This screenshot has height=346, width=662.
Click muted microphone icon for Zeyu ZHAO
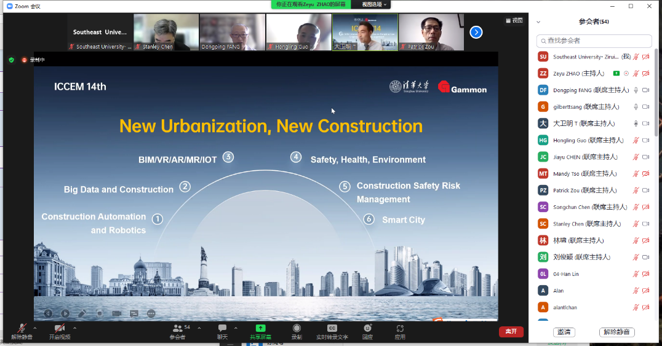click(636, 73)
